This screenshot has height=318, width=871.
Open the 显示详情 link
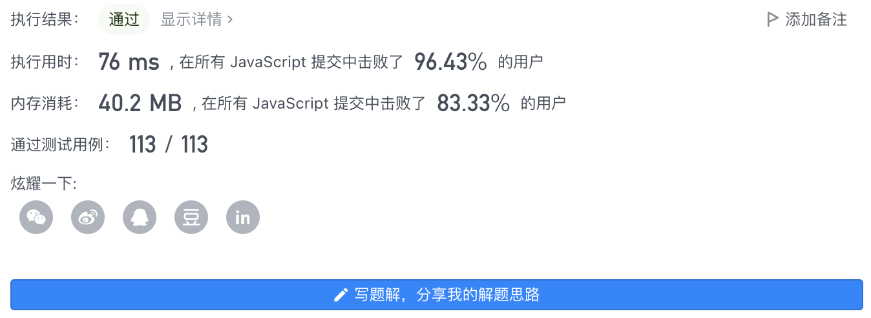click(x=196, y=19)
